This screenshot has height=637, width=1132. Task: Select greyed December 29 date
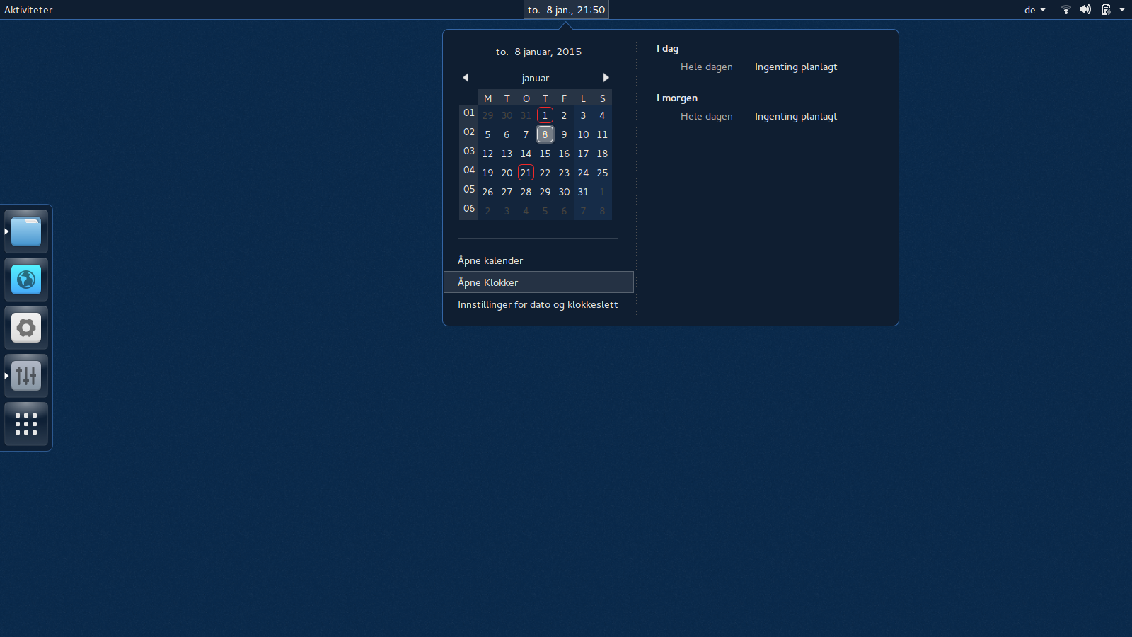[x=487, y=115]
